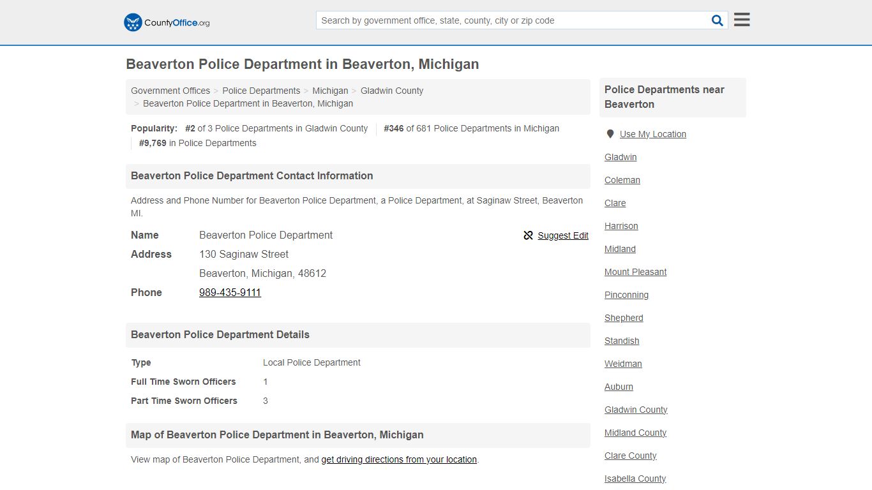
Task: Call phone number 989-435-9111
Action: 230,292
